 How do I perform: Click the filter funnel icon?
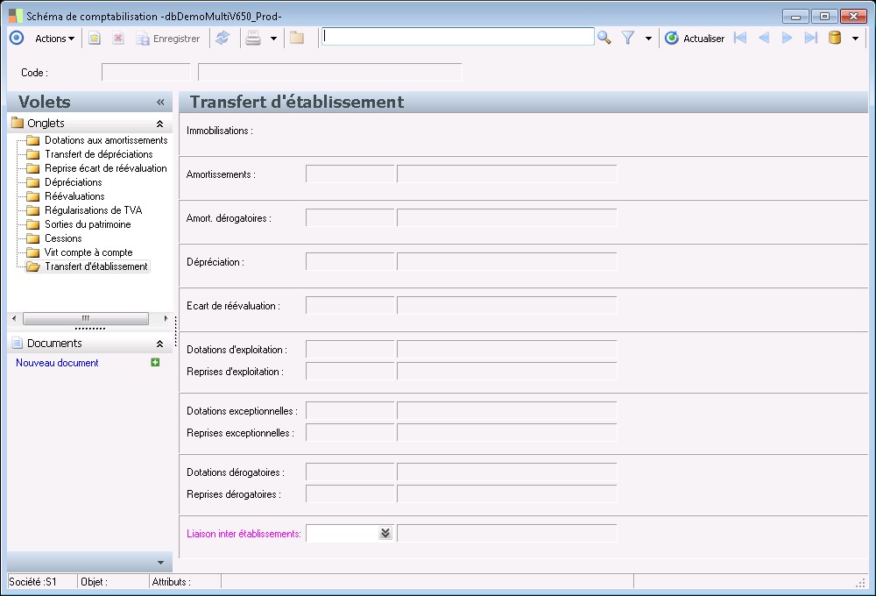(x=628, y=38)
